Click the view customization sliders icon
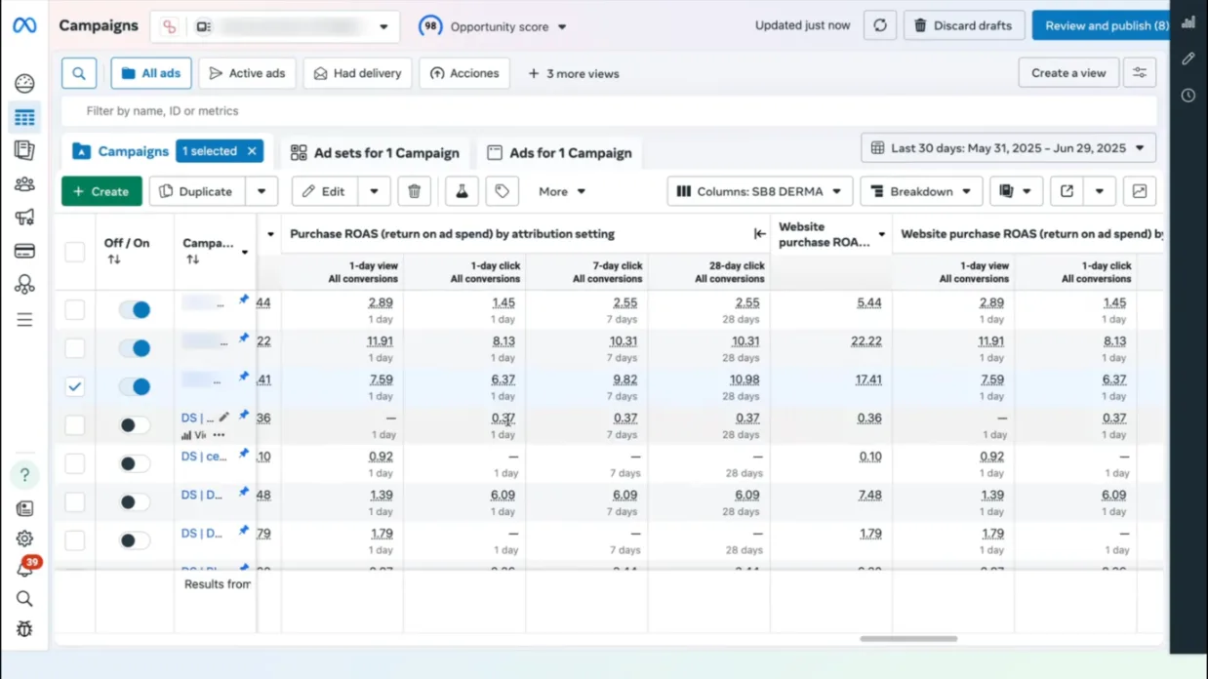 pyautogui.click(x=1140, y=73)
